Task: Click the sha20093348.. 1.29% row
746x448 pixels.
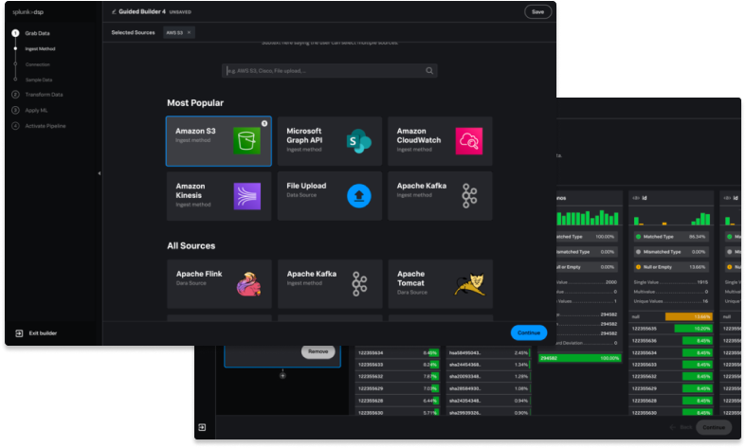Action: [x=488, y=376]
